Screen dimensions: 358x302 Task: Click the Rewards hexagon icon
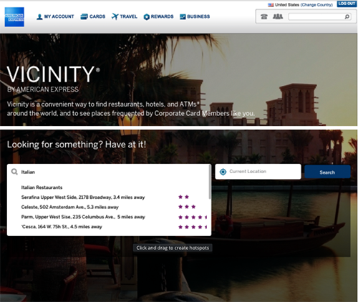[147, 16]
